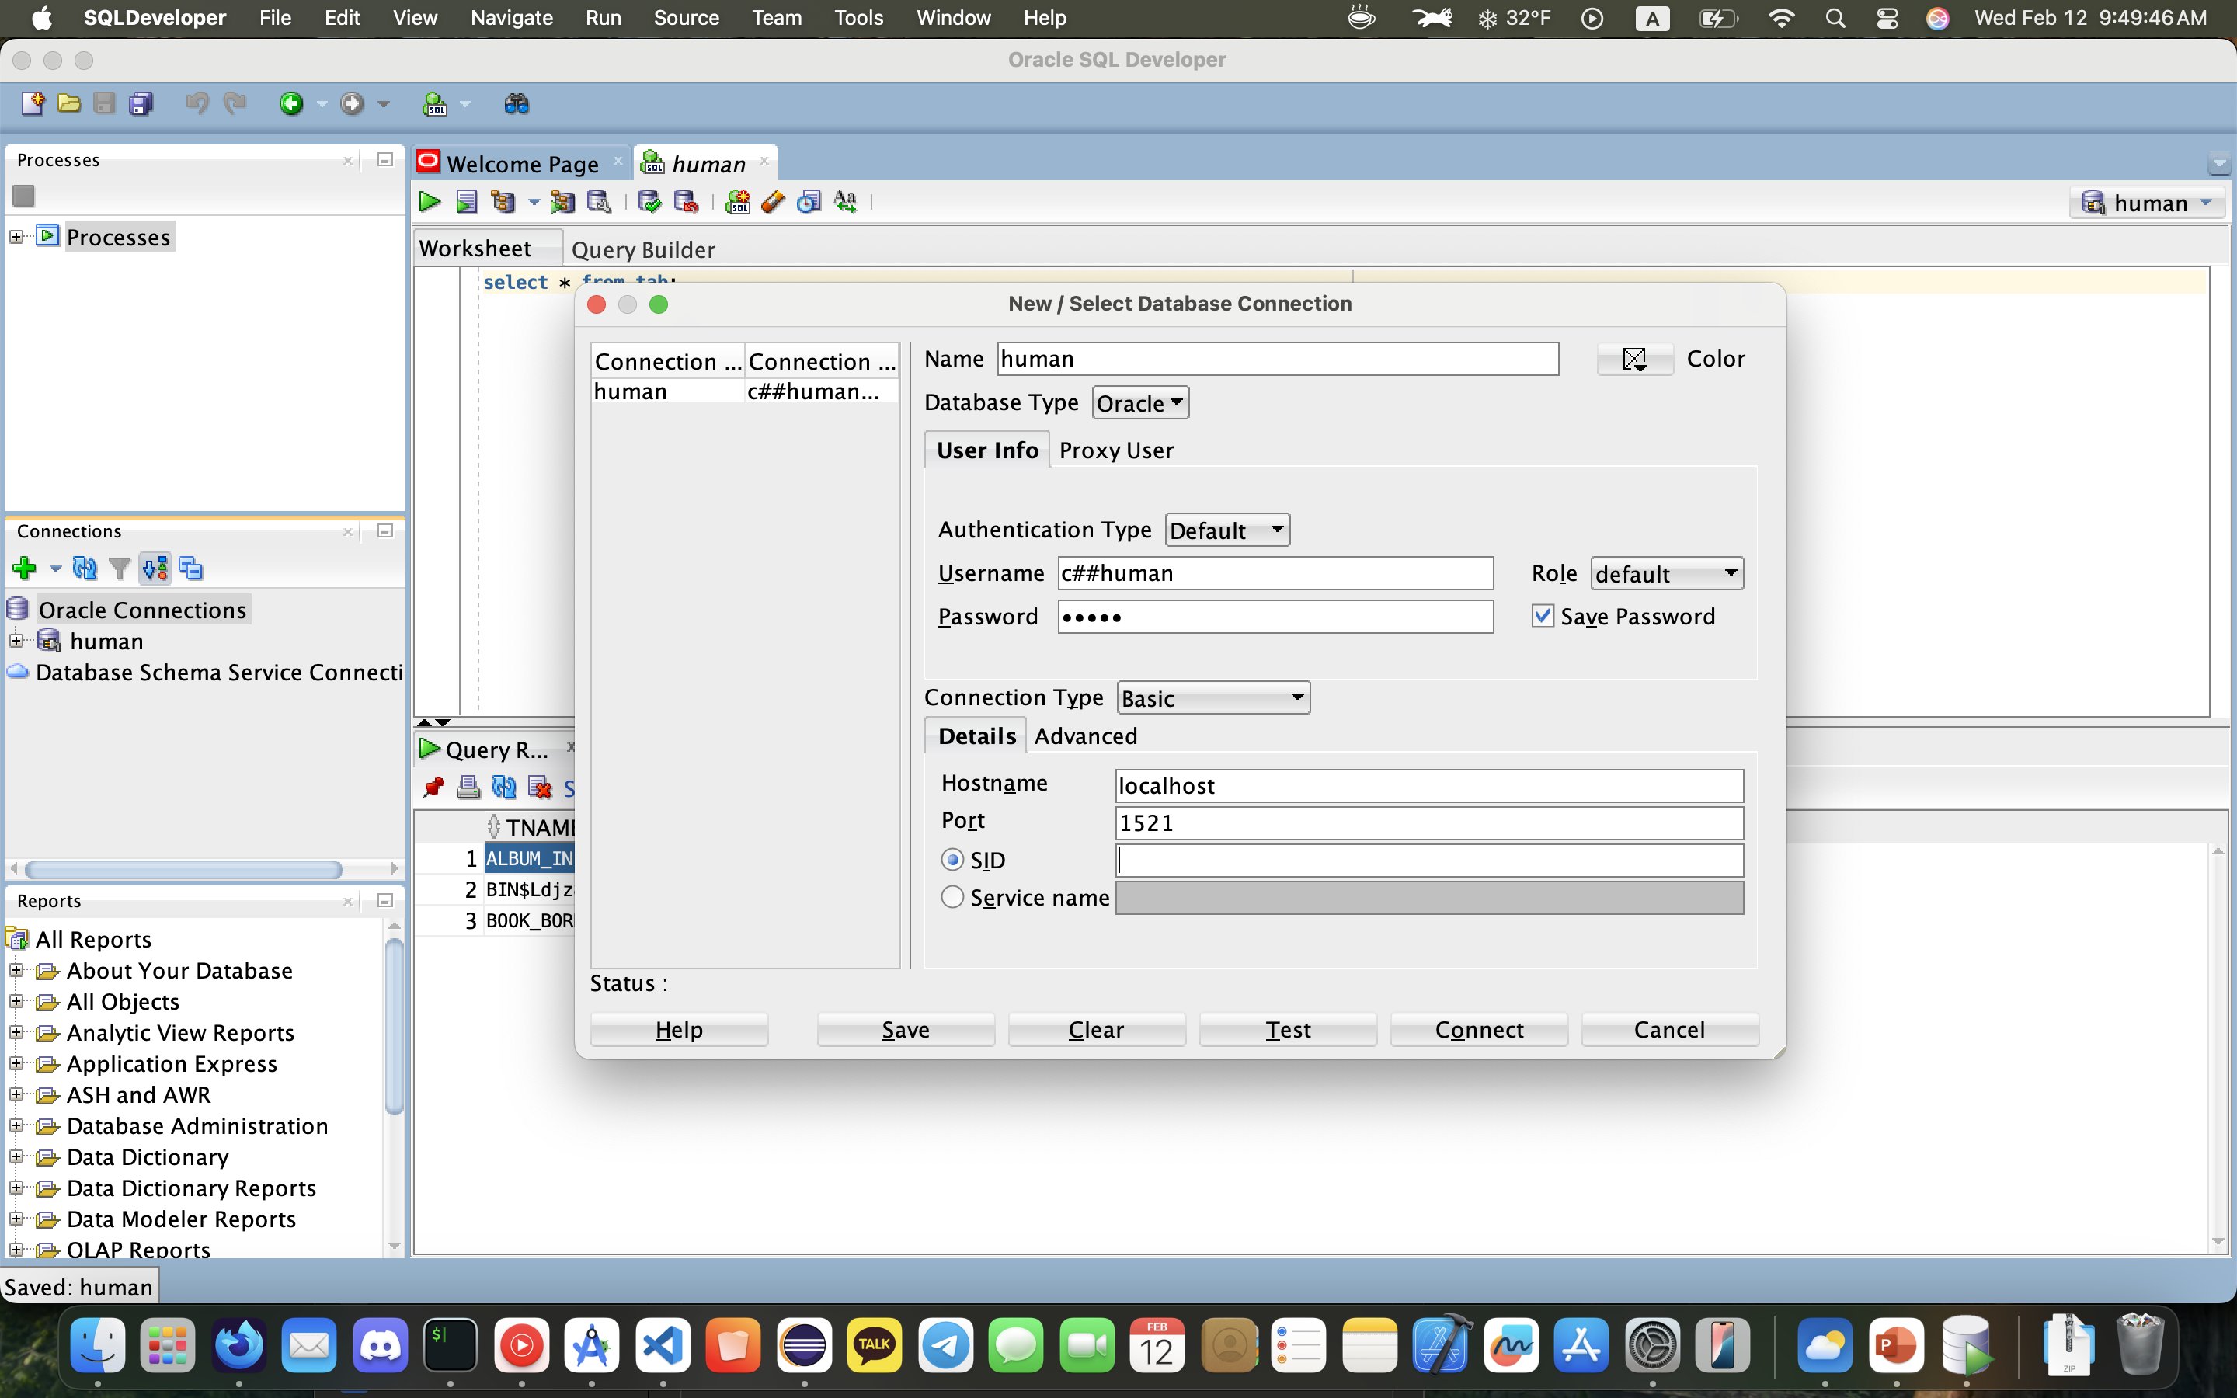The image size is (2237, 1398).
Task: Click green plus New Connection icon
Action: 25,568
